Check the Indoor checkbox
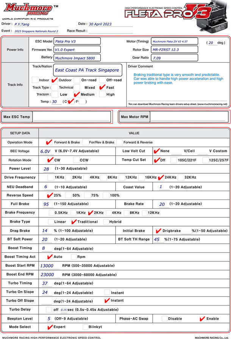This screenshot has height=339, width=231. pyautogui.click(x=35, y=80)
